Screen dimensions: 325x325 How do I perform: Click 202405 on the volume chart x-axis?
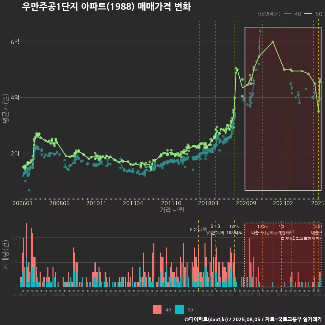(302, 294)
